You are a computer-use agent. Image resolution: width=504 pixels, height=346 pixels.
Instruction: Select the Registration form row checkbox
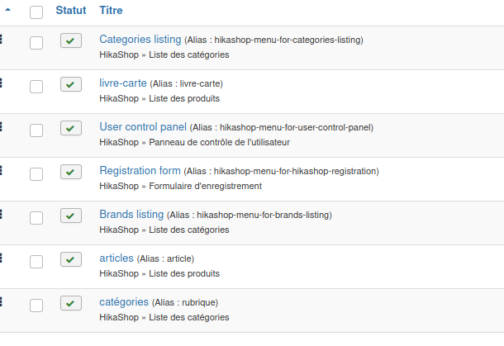tap(36, 174)
